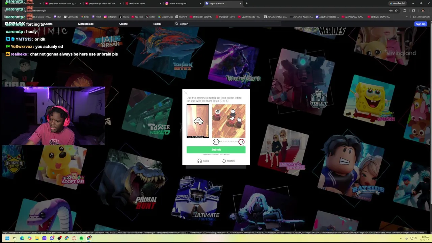Open the AMP WOULD YOU bookmark
Screen dimensions: 432x243
tap(352, 17)
